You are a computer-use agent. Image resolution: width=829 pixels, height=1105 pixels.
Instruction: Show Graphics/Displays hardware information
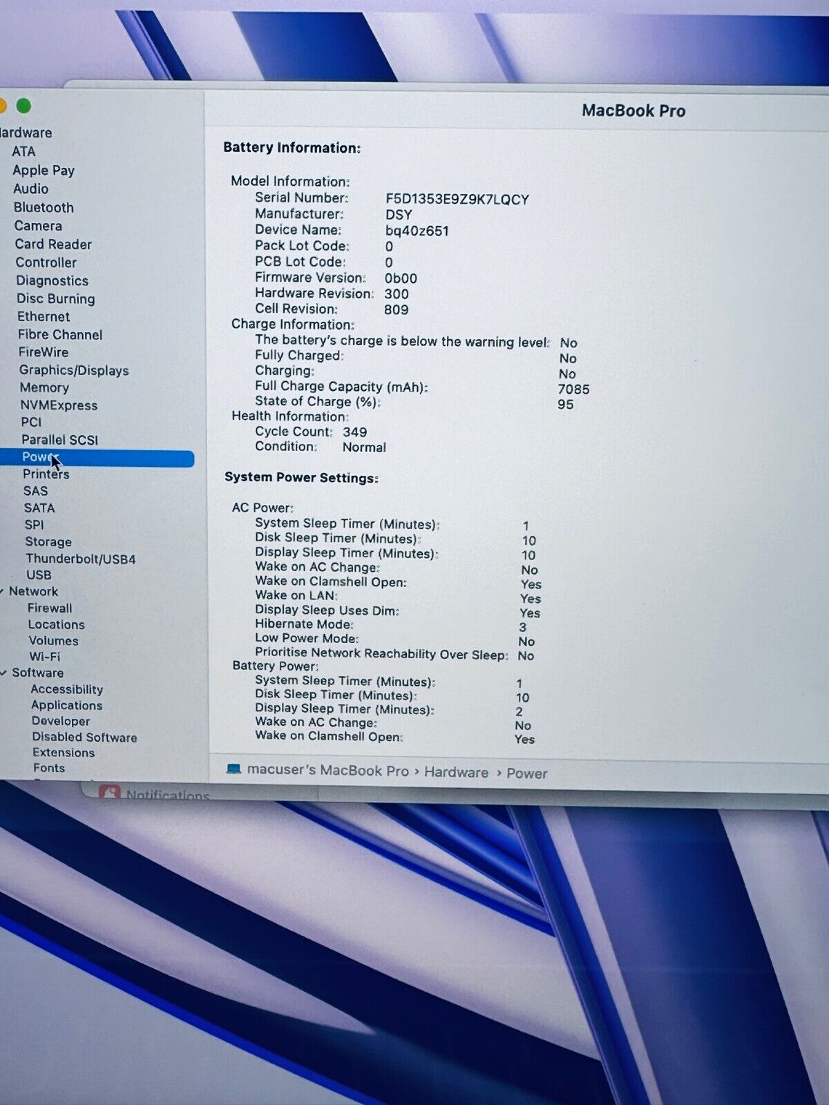click(74, 370)
